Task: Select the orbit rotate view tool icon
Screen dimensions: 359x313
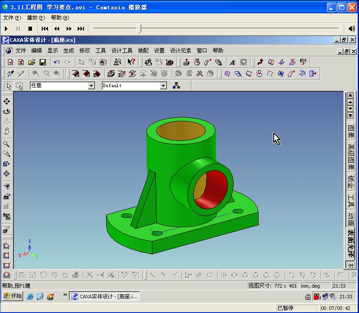Action: 7,111
